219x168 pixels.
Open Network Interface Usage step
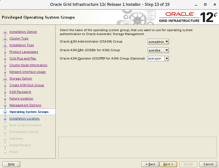tap(28, 72)
